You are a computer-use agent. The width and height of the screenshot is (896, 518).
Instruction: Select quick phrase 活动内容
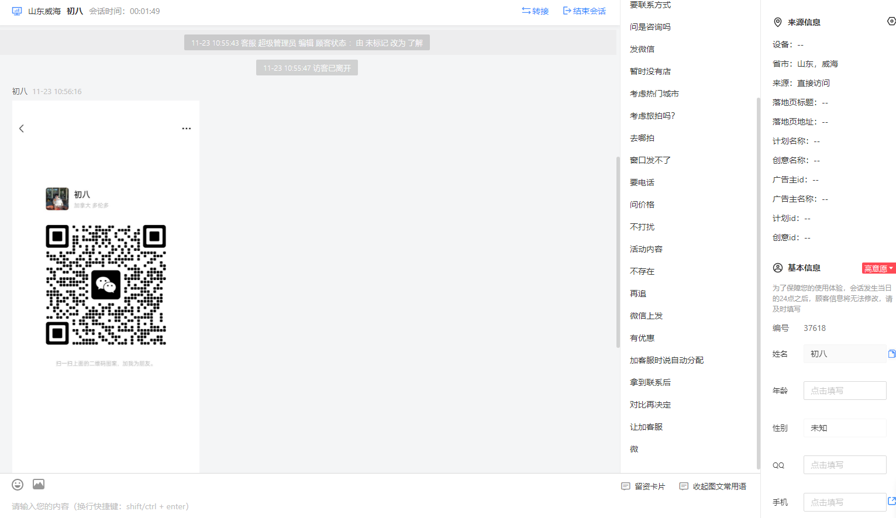646,249
